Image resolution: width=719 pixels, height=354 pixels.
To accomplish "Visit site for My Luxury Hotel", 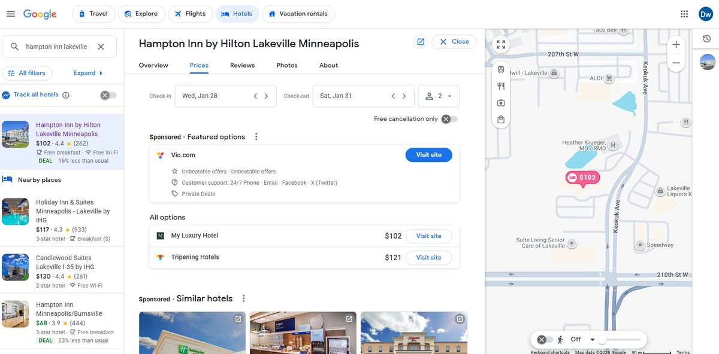I will point(429,236).
